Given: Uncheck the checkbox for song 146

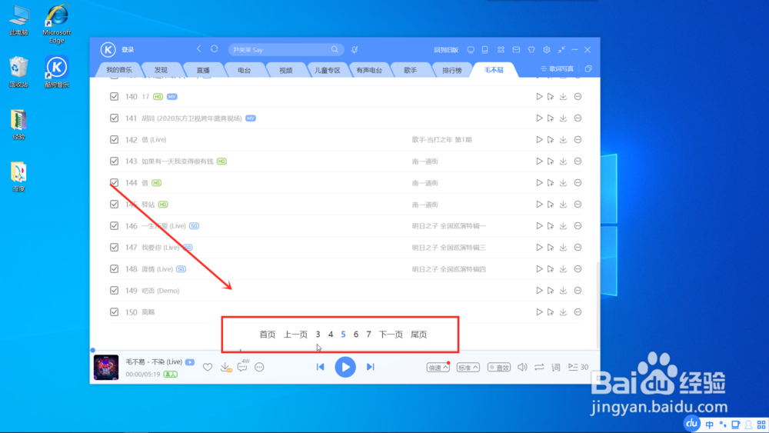Looking at the screenshot, I should tap(115, 226).
